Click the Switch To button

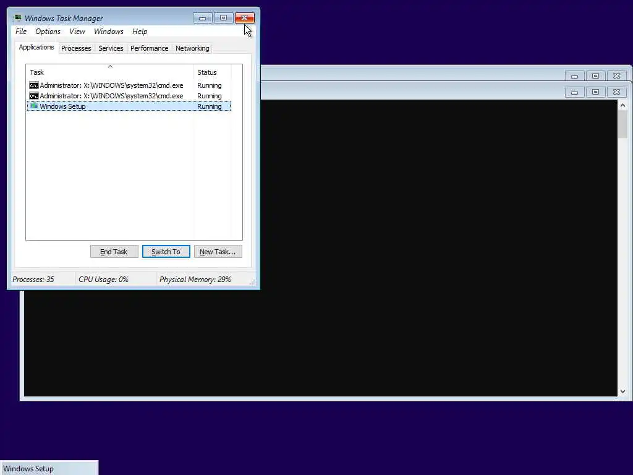166,252
